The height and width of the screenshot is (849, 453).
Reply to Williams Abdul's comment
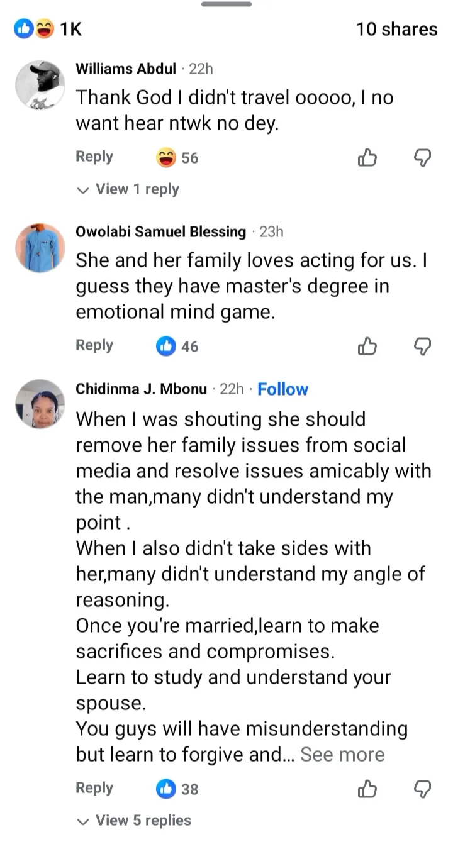pos(94,157)
